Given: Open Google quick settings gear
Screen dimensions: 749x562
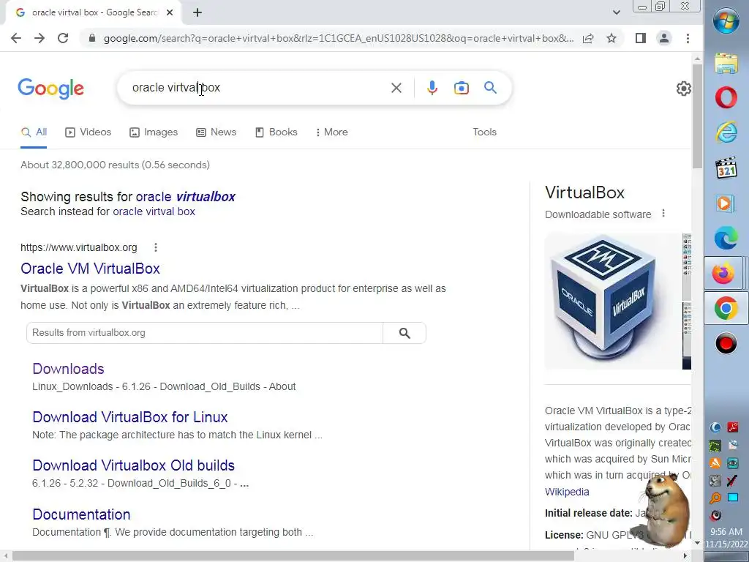Looking at the screenshot, I should [x=684, y=89].
